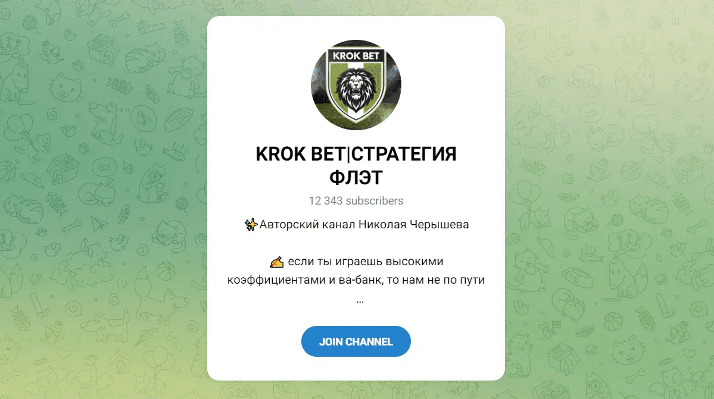Open the KROK BET channel avatar
This screenshot has height=399, width=714.
click(x=356, y=85)
